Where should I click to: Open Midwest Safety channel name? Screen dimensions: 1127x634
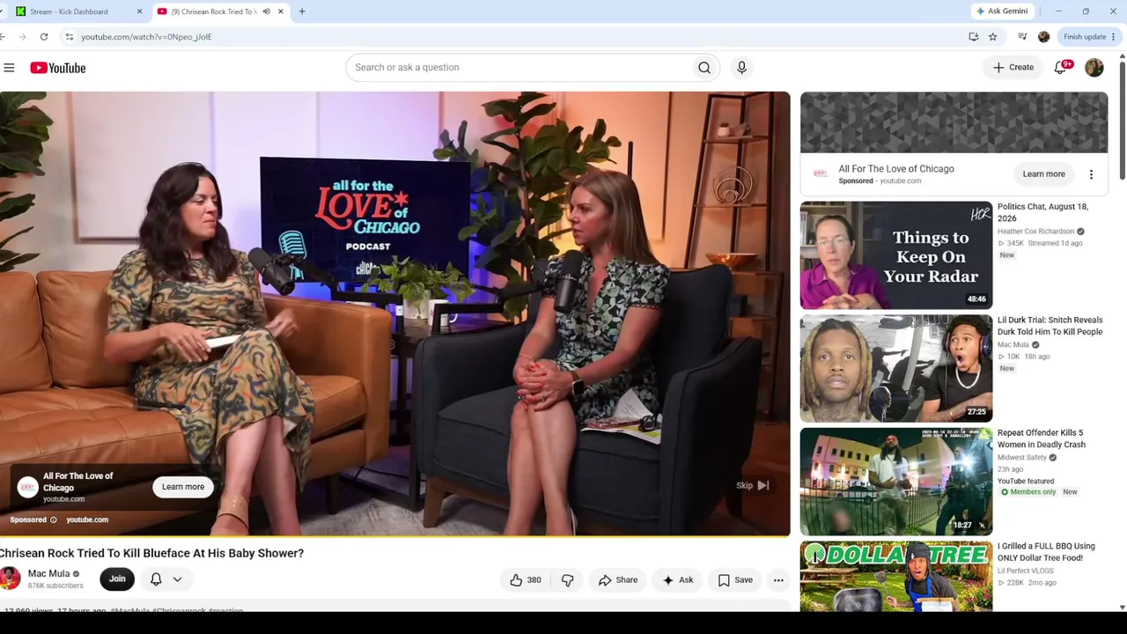pos(1022,458)
